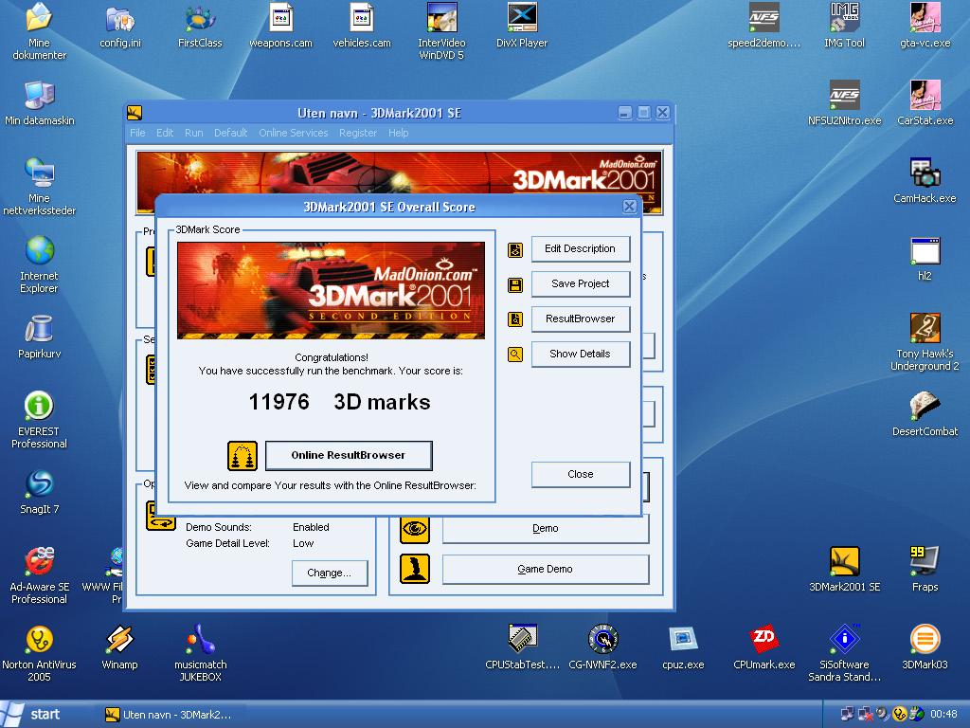Click the Save Project button
970x728 pixels.
(x=581, y=283)
